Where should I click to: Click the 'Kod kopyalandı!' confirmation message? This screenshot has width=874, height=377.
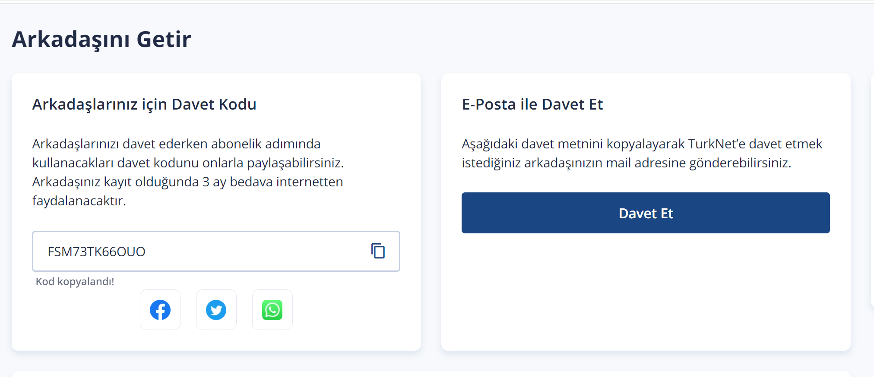click(x=75, y=282)
